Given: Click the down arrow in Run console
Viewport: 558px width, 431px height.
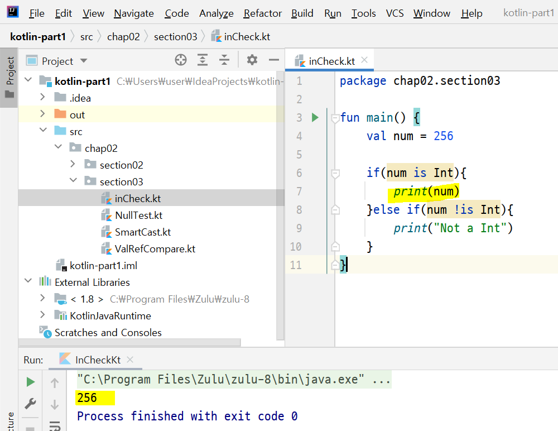Looking at the screenshot, I should point(55,405).
